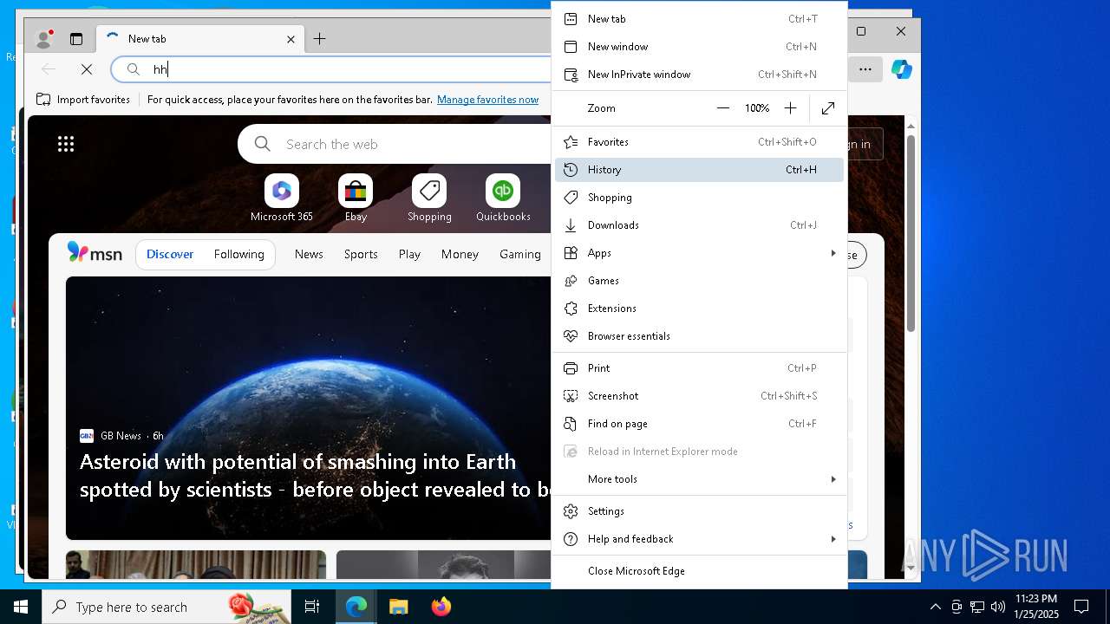1110x624 pixels.
Task: Open Shopping quick link tile
Action: (429, 198)
